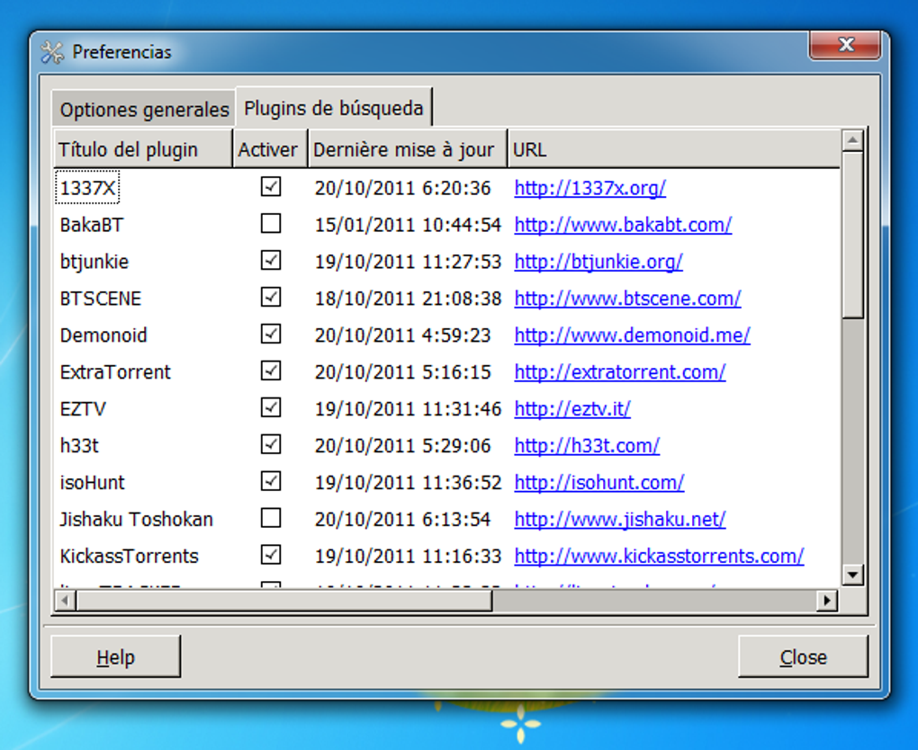This screenshot has height=750, width=918.
Task: Uncheck the btjunkie plugin checkbox
Action: click(x=271, y=260)
